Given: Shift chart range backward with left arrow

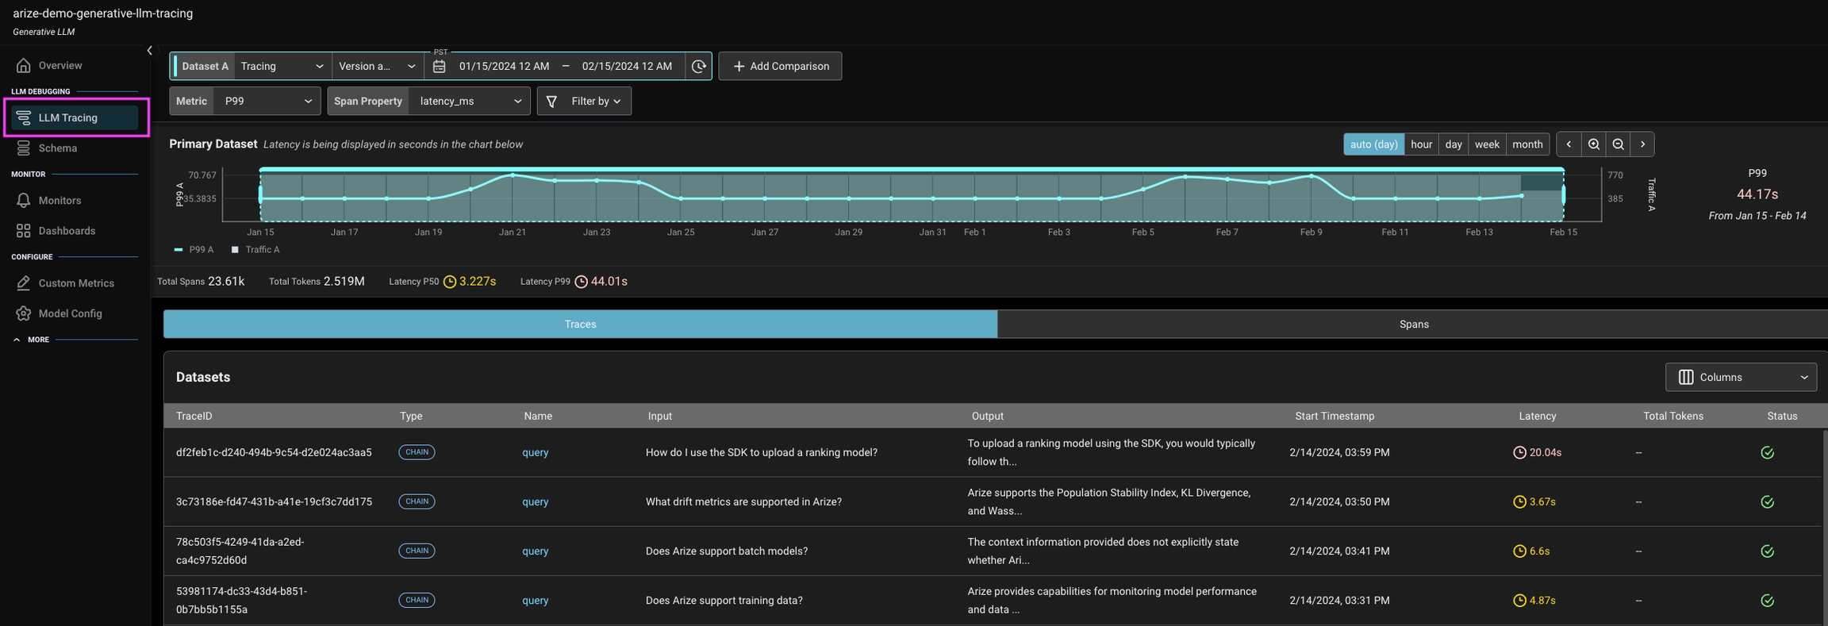Looking at the screenshot, I should (1569, 144).
